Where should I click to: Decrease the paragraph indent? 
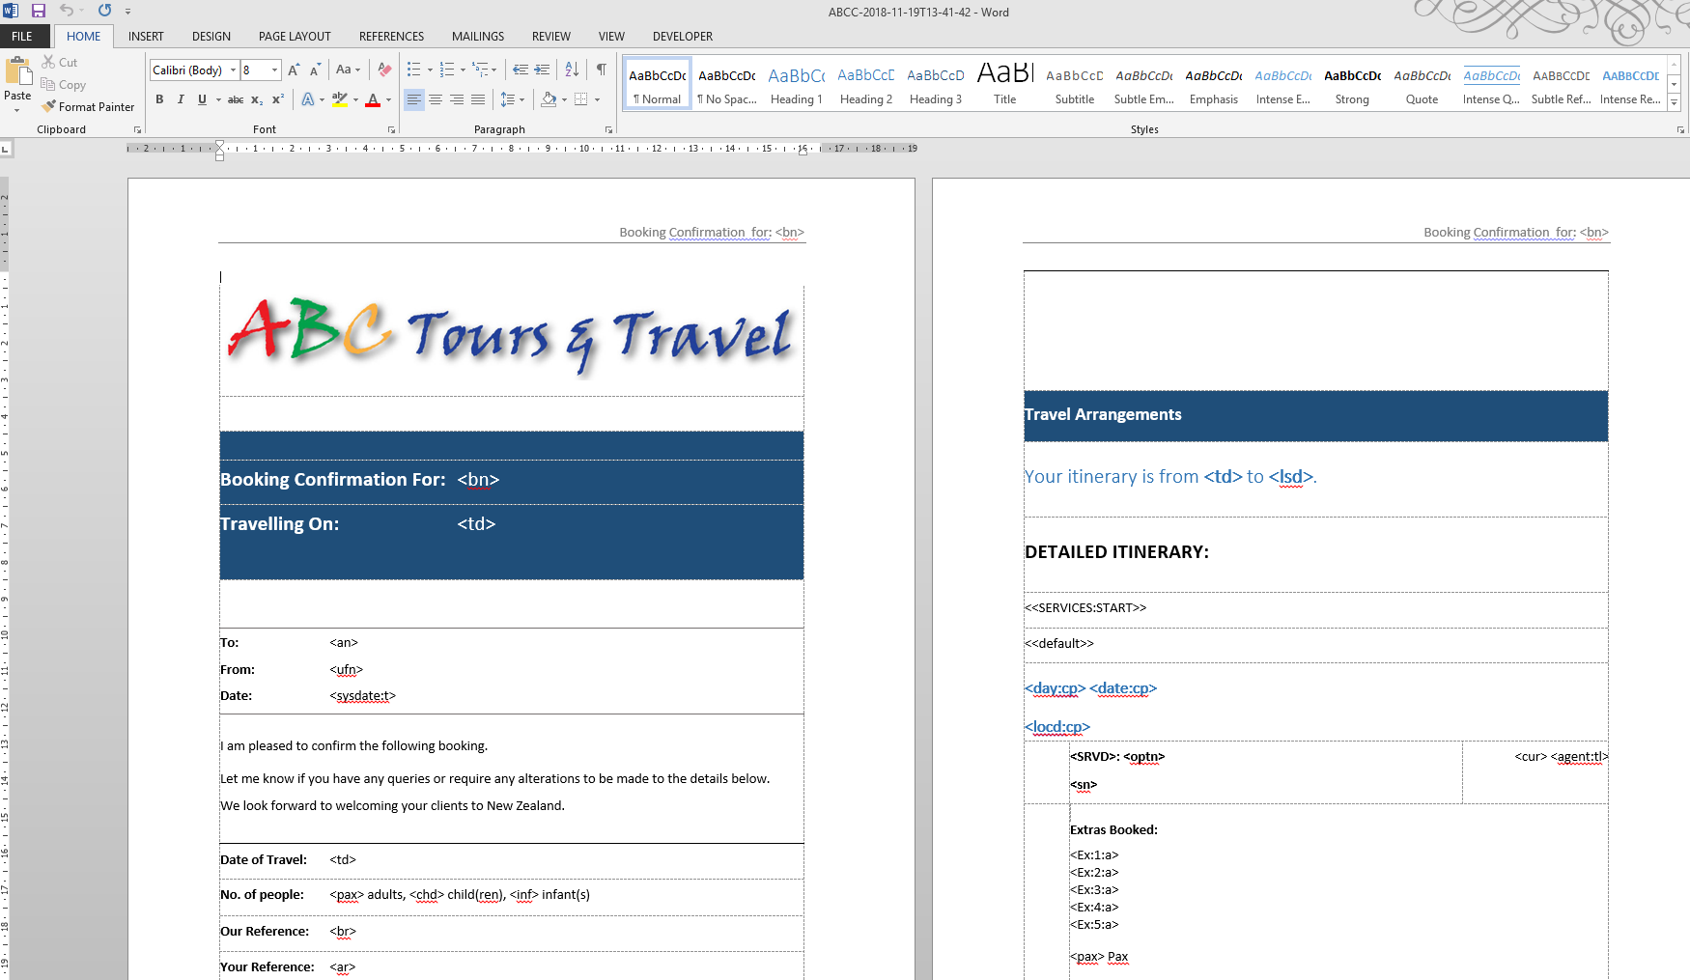[521, 70]
